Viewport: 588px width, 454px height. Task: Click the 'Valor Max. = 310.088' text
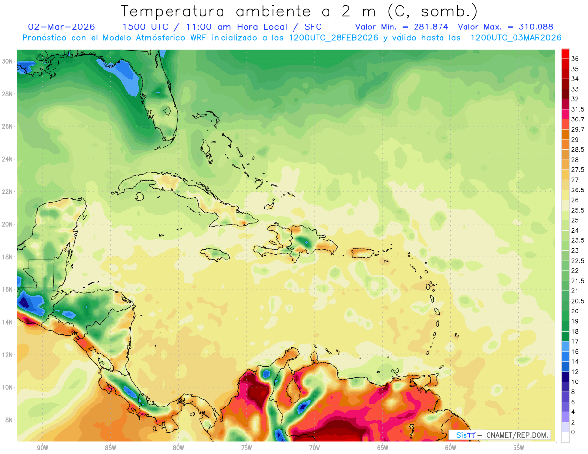[505, 27]
